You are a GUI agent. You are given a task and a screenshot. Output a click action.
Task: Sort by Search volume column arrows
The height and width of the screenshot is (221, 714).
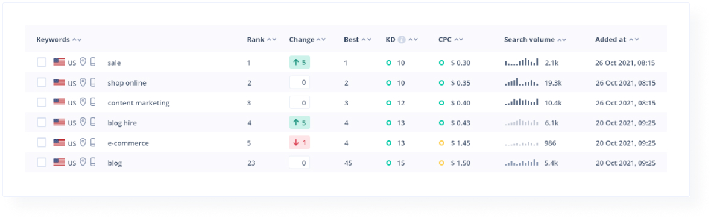(562, 40)
